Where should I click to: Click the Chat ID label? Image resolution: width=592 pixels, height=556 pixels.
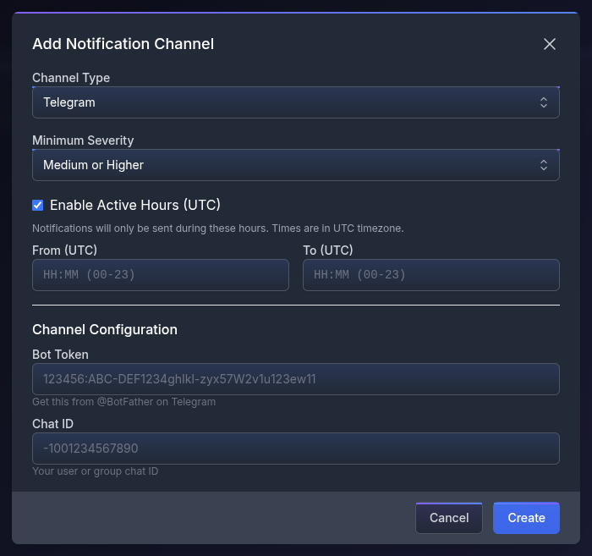pyautogui.click(x=53, y=424)
